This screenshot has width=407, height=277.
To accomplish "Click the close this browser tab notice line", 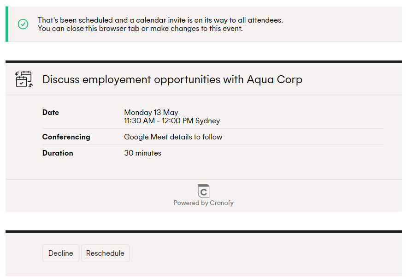I will (140, 28).
